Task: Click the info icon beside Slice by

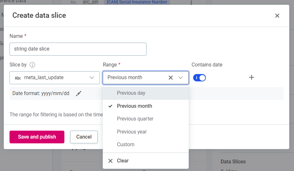Action: (32, 65)
